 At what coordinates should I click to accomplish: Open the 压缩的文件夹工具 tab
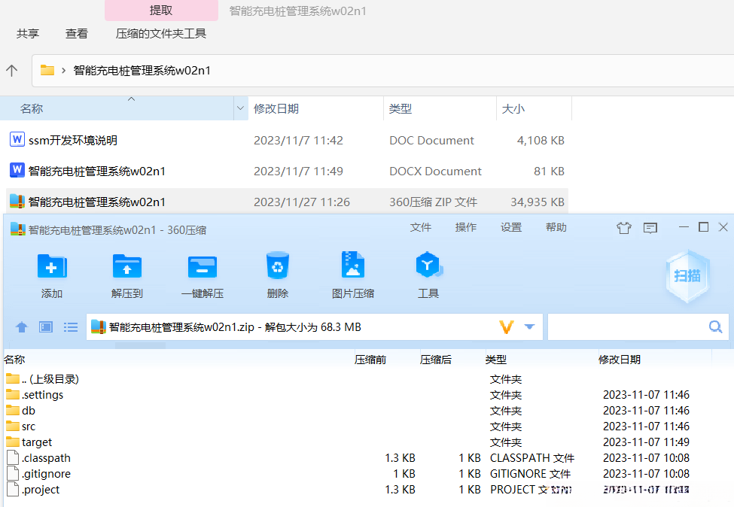pos(161,34)
